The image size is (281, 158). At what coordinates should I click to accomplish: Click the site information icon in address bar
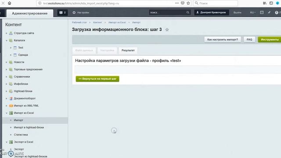click(40, 3)
